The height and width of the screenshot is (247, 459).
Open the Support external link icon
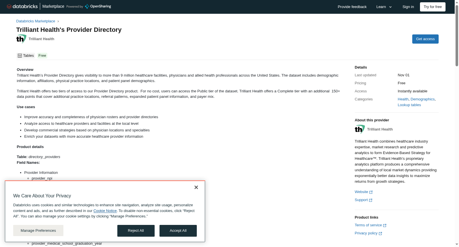[371, 200]
